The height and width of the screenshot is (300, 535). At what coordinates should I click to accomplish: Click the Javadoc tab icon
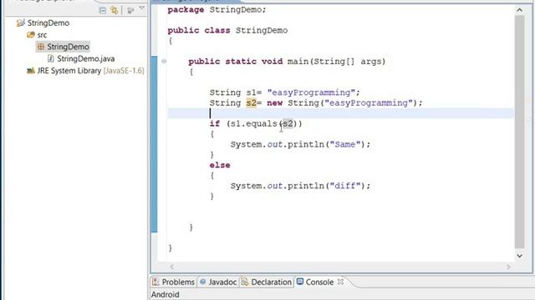pos(203,282)
